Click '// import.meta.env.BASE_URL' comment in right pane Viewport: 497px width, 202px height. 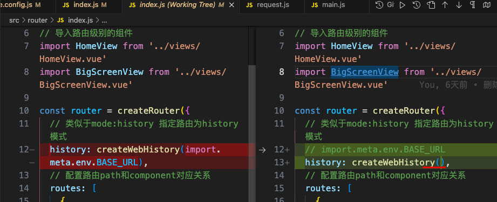[x=375, y=150]
